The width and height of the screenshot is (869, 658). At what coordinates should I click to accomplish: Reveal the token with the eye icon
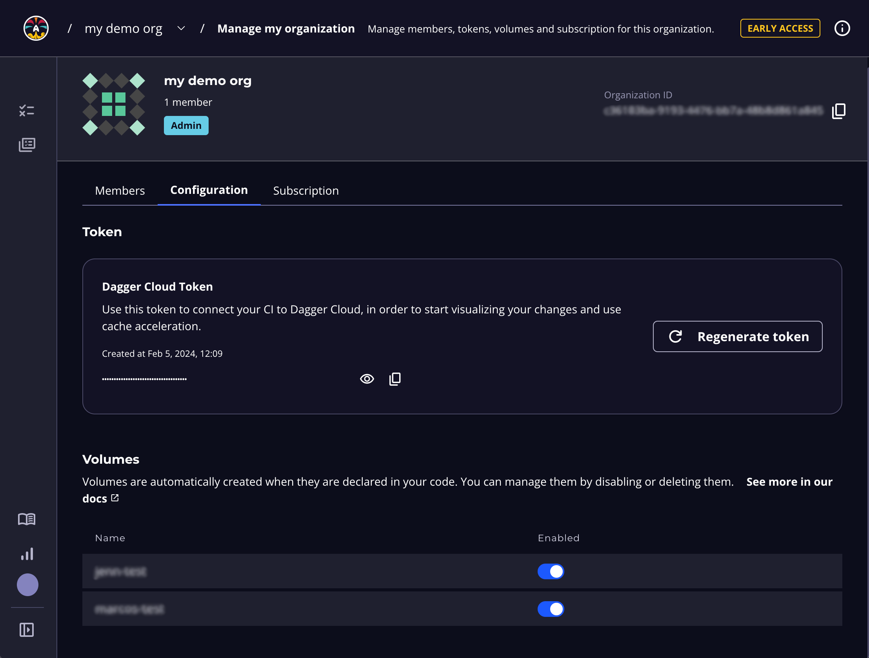(x=367, y=379)
